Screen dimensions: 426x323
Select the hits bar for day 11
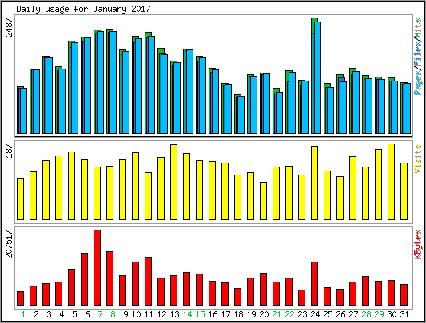[x=149, y=83]
